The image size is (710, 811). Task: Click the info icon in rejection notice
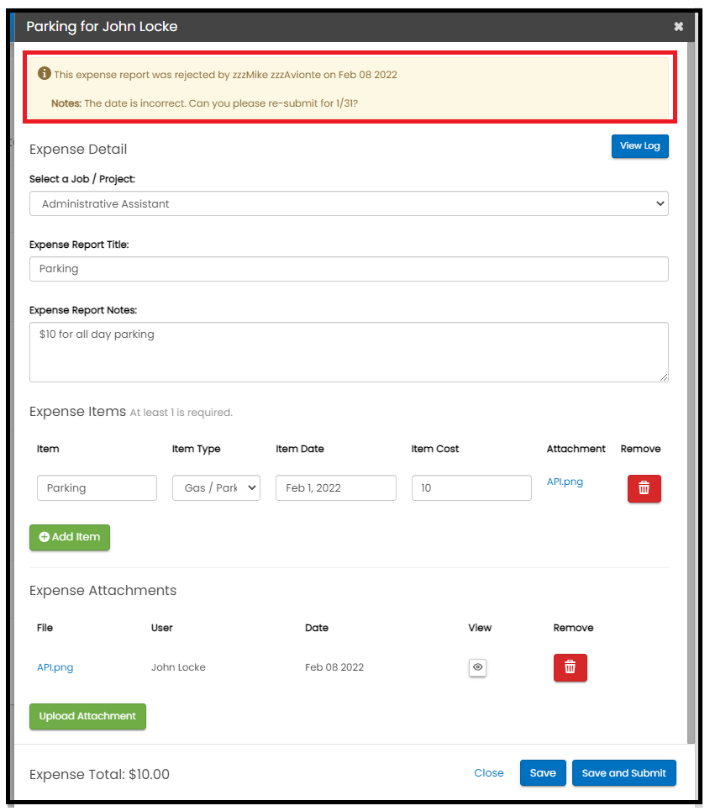(x=45, y=73)
